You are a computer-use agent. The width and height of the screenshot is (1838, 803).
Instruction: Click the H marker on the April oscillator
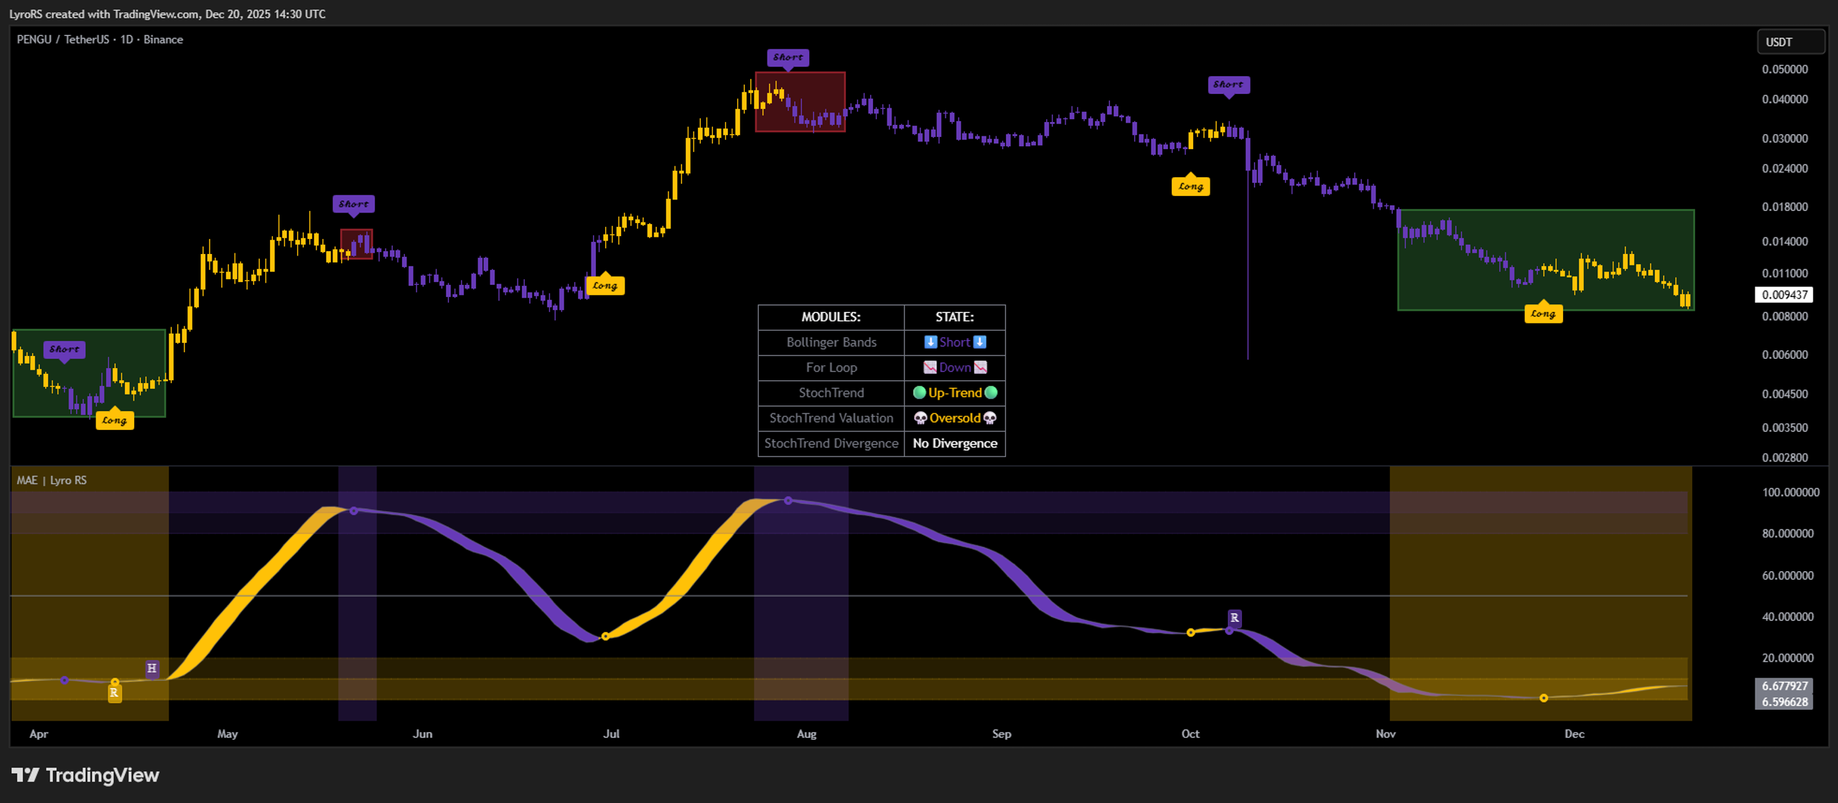point(151,668)
